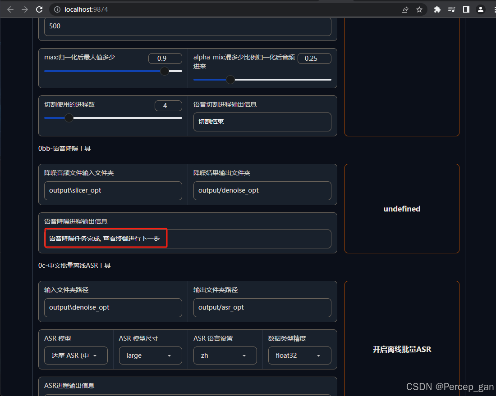View site information icon in address bar

(x=57, y=9)
